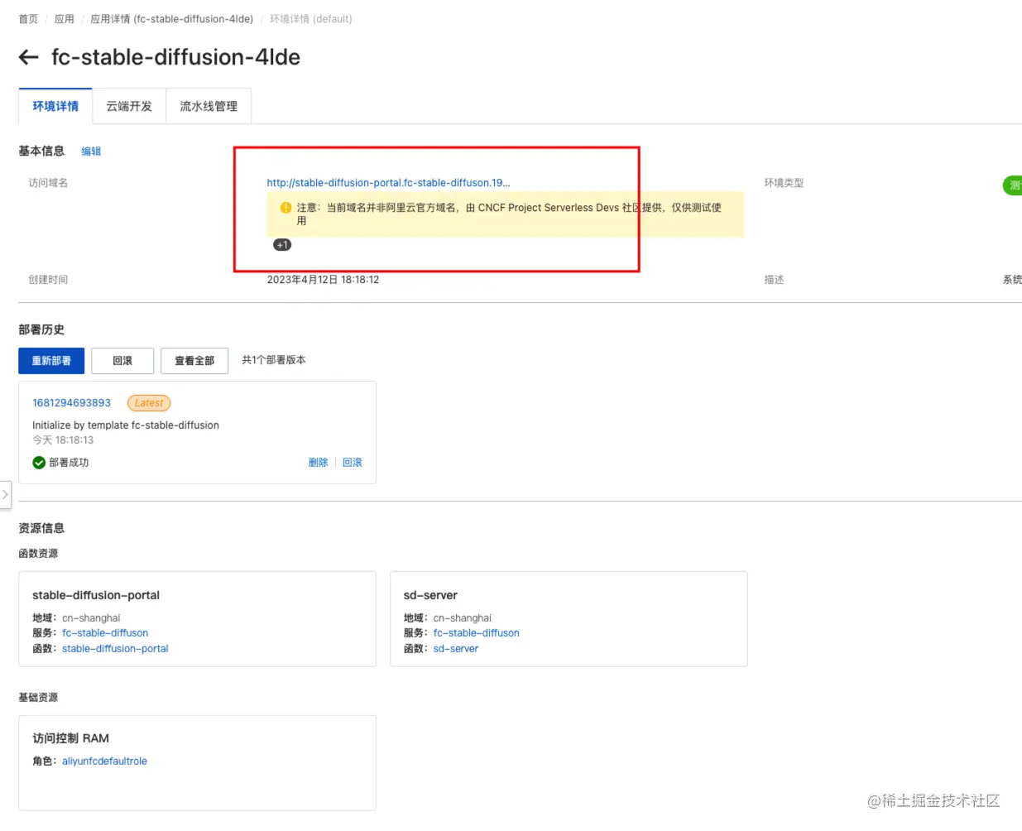This screenshot has height=831, width=1022.
Task: Switch to the 流水线管理 tab
Action: (x=209, y=106)
